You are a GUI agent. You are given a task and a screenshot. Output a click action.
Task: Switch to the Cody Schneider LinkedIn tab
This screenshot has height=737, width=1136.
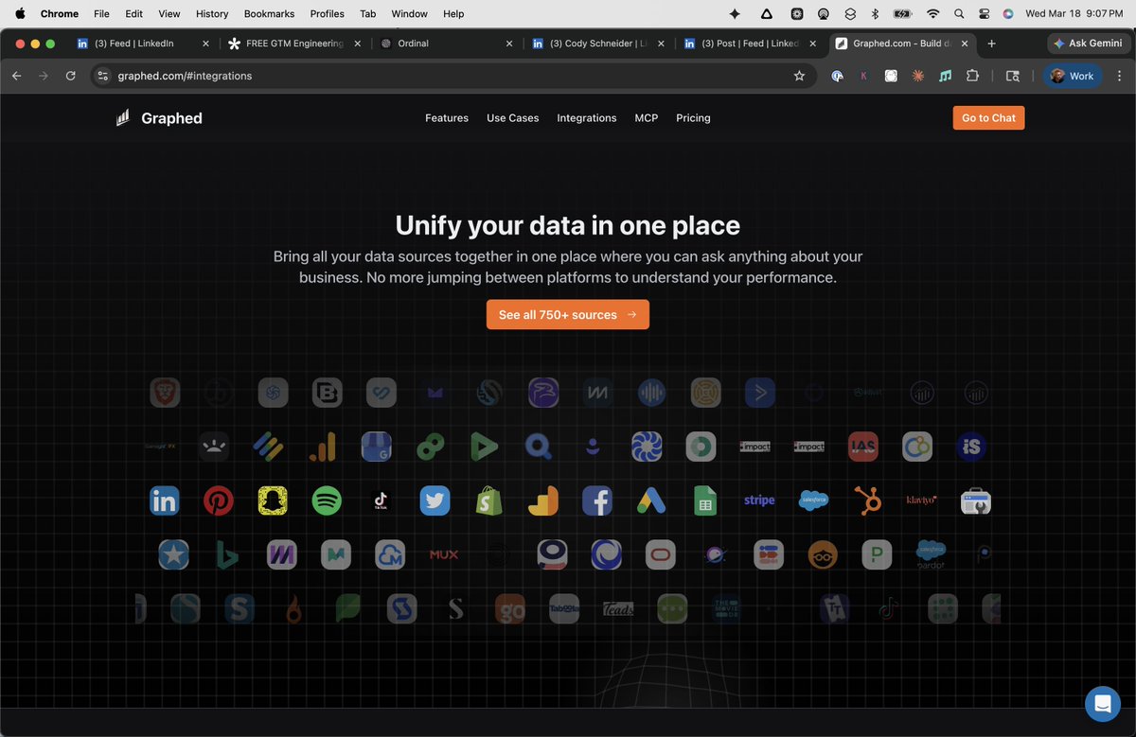tap(598, 44)
